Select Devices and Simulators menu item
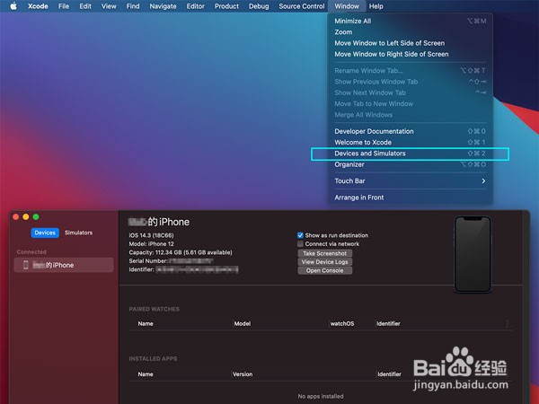This screenshot has width=539, height=404. 411,154
